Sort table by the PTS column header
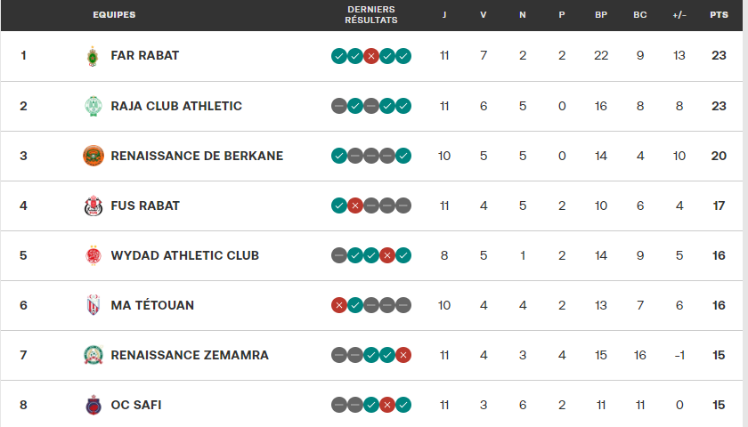The width and height of the screenshot is (748, 427). point(719,15)
